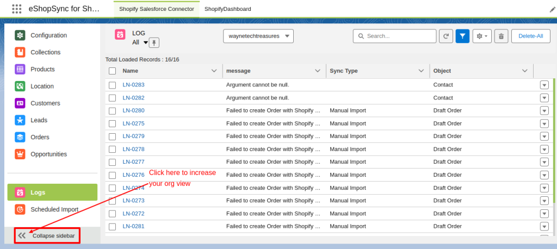Screen dimensions: 557x249
Task: Open the Sync Type column chevron menu
Action: coord(422,71)
